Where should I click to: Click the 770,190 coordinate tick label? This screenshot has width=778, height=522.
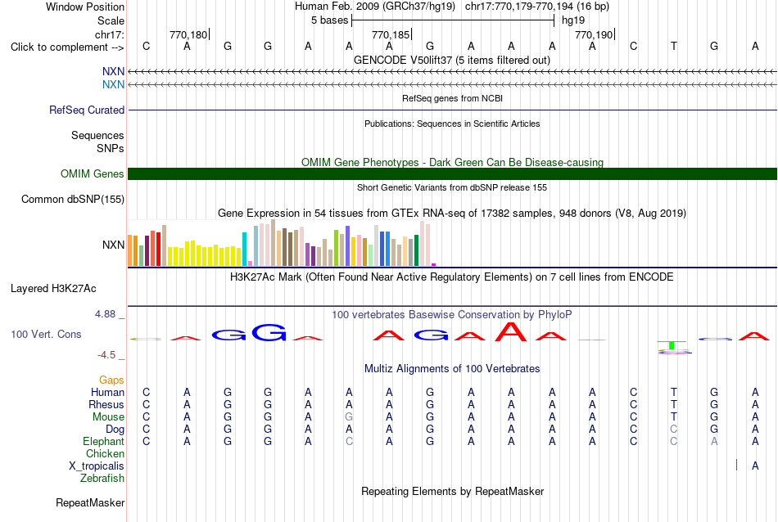click(x=594, y=34)
